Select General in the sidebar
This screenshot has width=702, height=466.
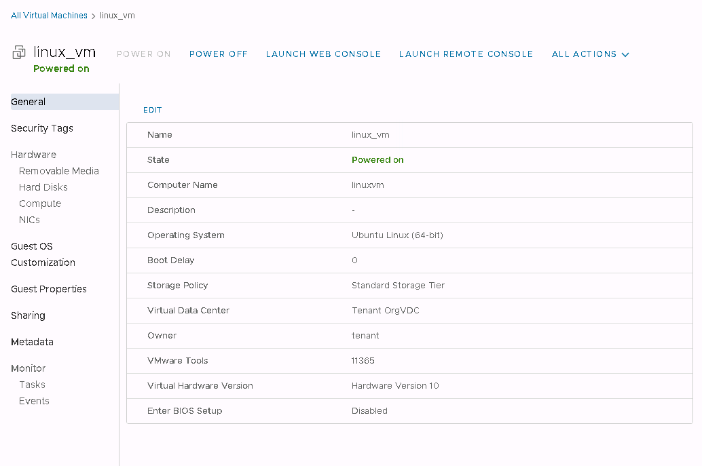(x=29, y=102)
